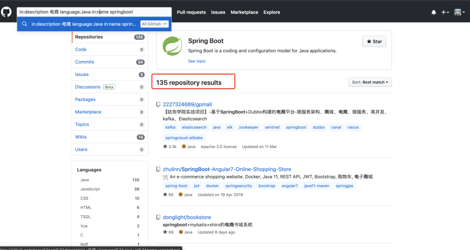Click the star count 68 of bookstore
Screen dimensions: 470x250
click(168, 232)
